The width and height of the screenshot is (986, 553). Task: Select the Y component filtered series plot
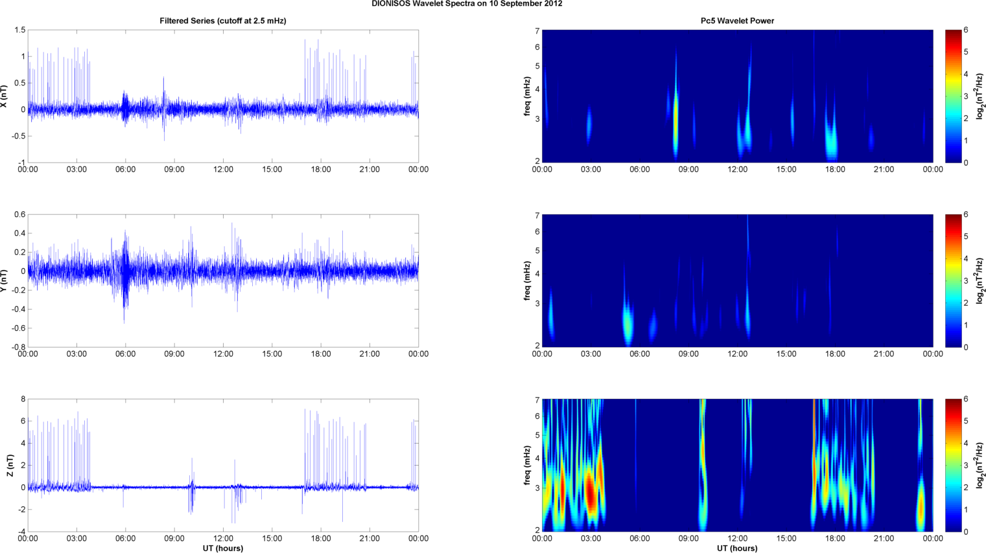[223, 280]
